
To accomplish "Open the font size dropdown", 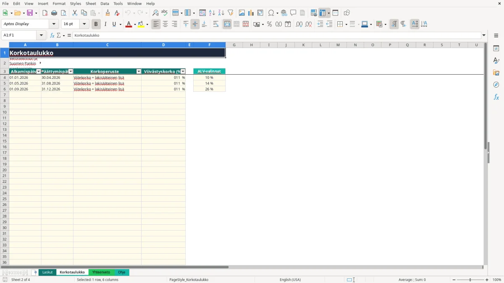I will [84, 24].
